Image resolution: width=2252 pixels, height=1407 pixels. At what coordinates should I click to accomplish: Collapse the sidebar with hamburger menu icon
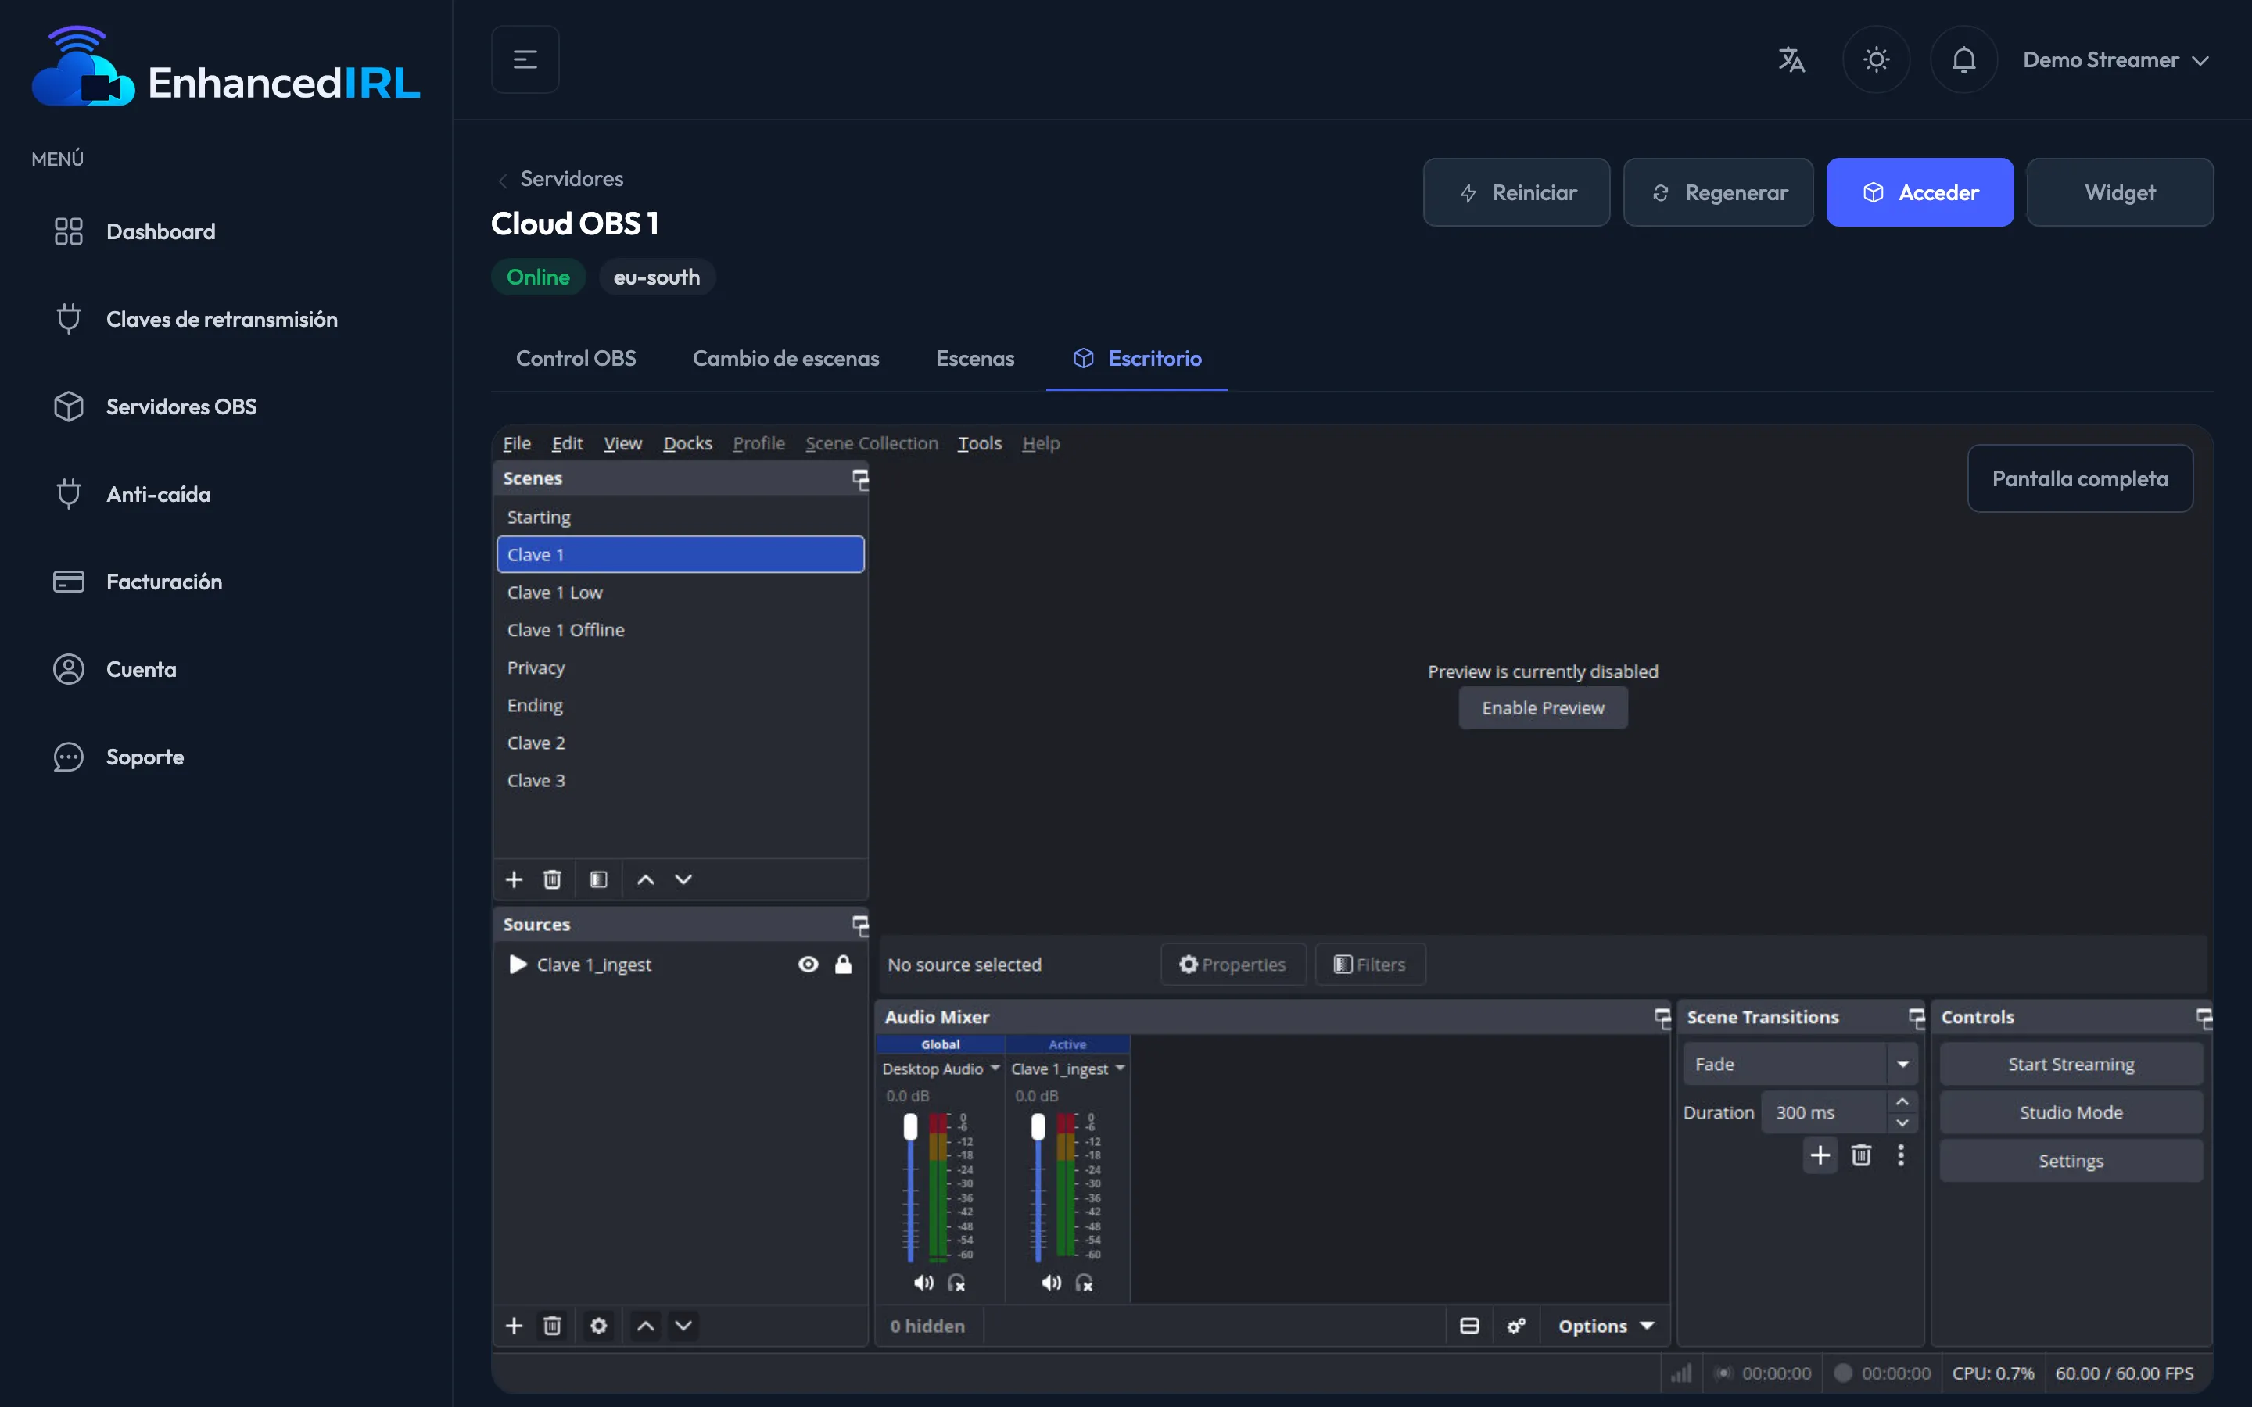525,59
